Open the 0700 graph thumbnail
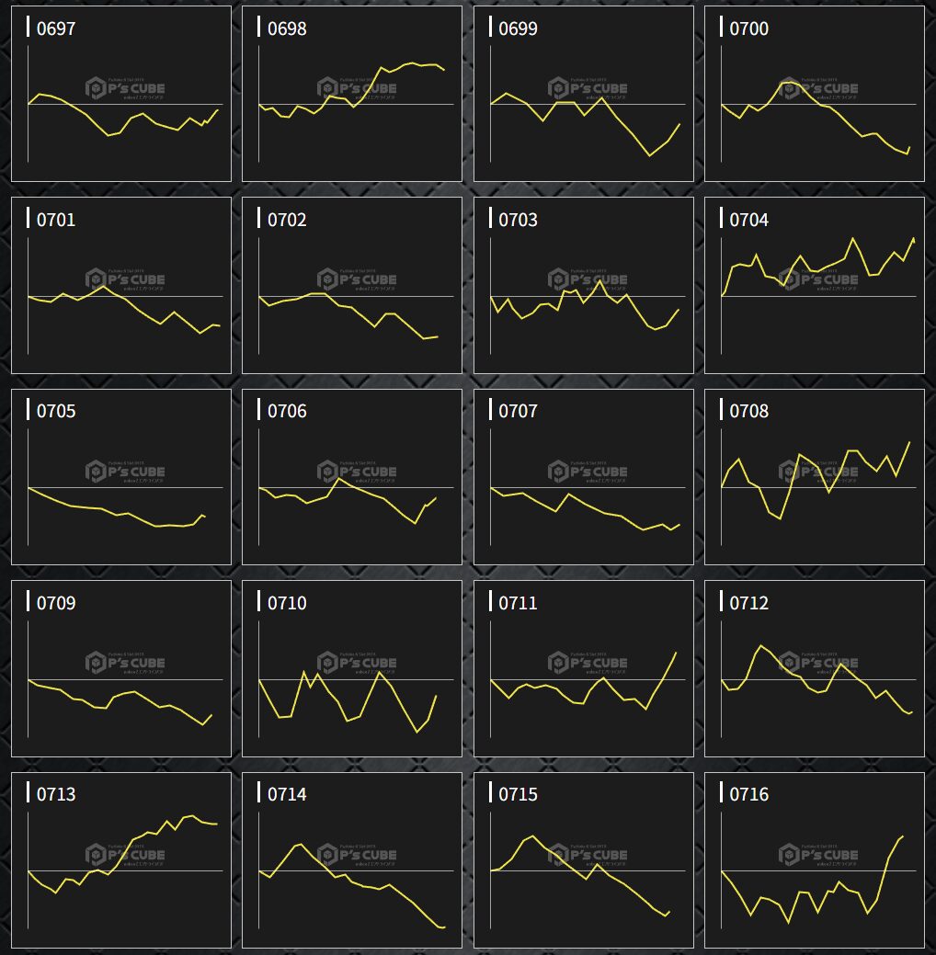The image size is (936, 955). (x=815, y=94)
